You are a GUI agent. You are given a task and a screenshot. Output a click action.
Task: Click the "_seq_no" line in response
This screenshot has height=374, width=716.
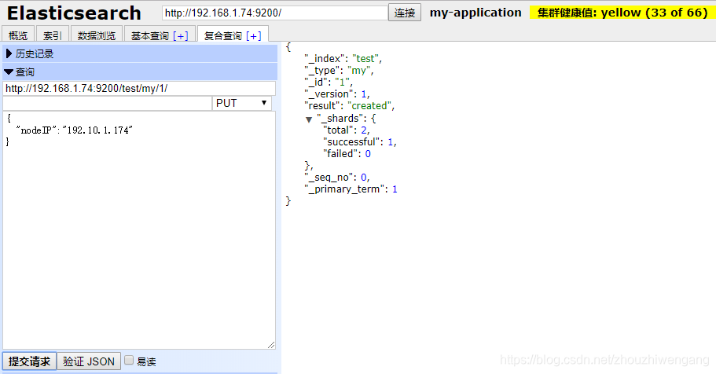click(x=337, y=178)
